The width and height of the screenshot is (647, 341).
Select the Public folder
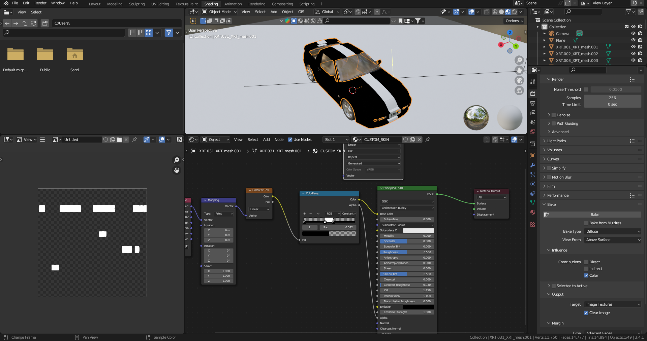click(x=45, y=59)
